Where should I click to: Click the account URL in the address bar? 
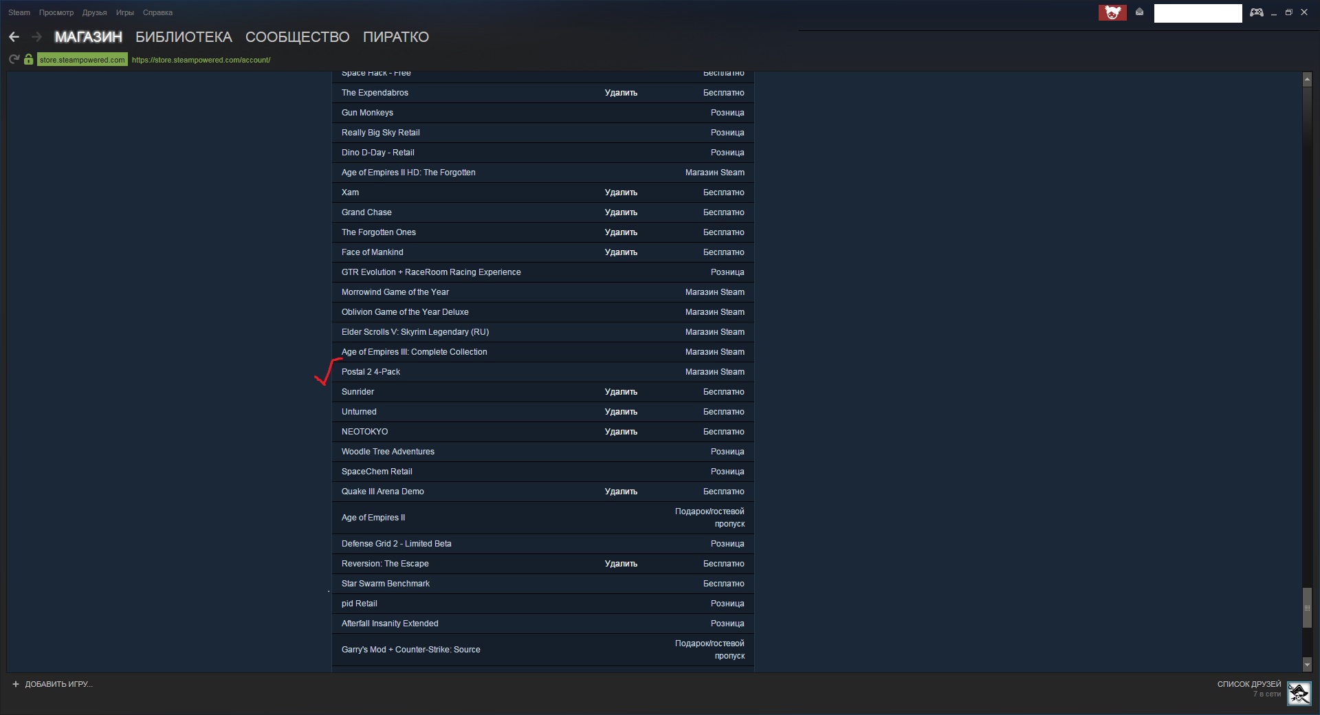(201, 60)
